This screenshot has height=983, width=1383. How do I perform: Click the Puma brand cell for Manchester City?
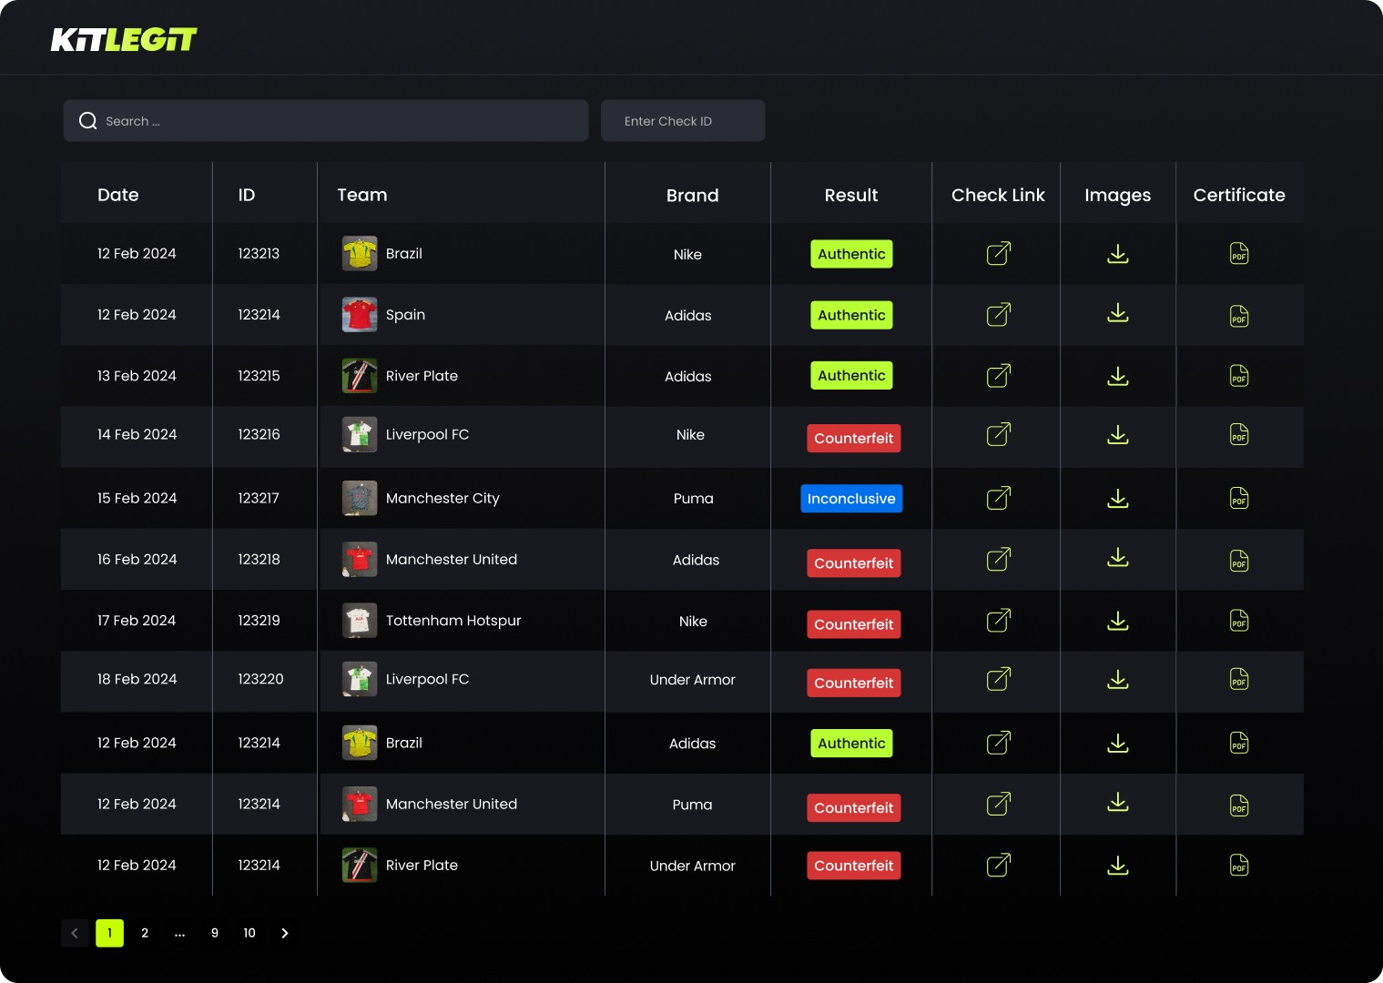pyautogui.click(x=694, y=498)
